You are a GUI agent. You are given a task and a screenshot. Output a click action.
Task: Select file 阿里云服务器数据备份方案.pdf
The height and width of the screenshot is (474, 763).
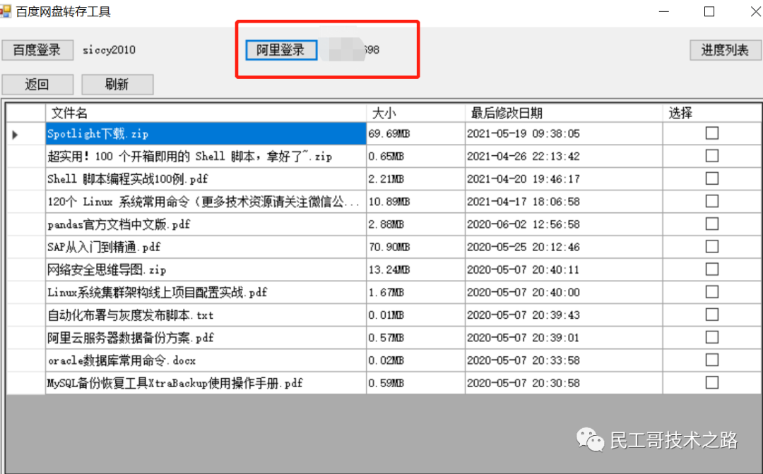tap(206, 338)
